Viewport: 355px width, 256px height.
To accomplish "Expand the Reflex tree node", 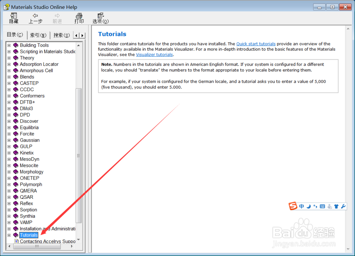I will coord(9,203).
